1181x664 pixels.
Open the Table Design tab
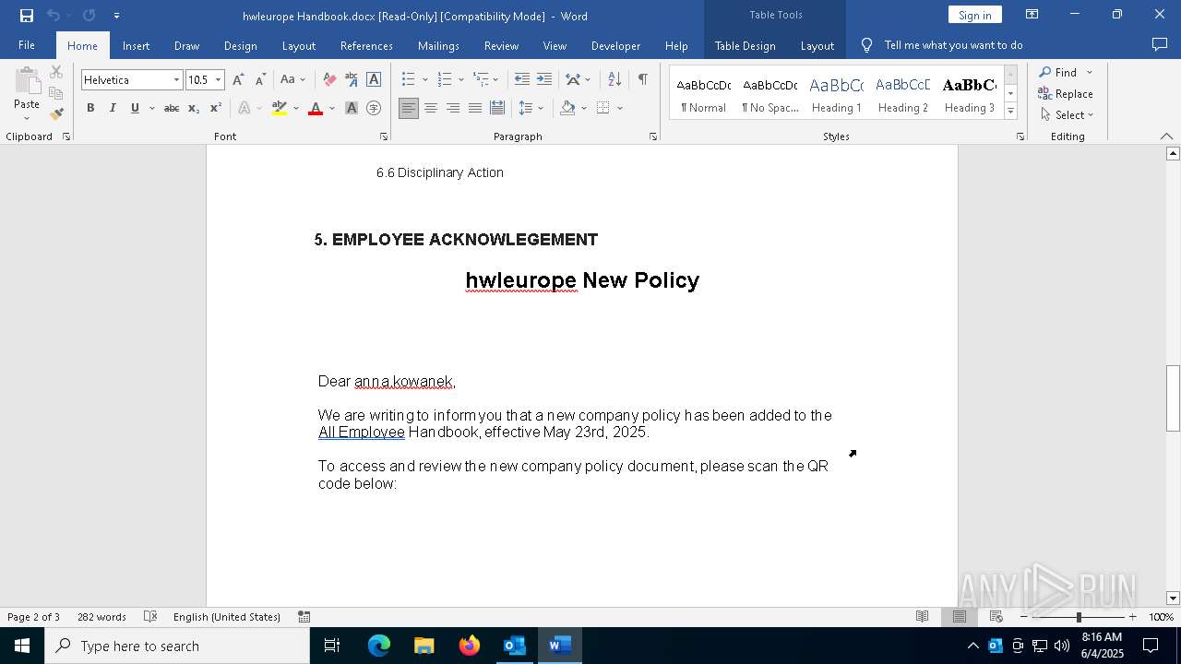pos(745,45)
